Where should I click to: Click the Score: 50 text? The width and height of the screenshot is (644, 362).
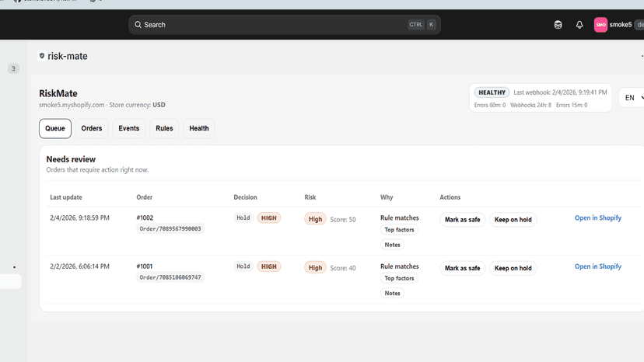343,220
